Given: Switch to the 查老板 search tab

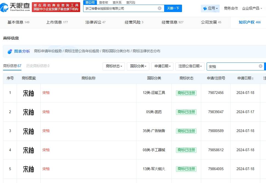Looking at the screenshot, I should [x=103, y=2].
